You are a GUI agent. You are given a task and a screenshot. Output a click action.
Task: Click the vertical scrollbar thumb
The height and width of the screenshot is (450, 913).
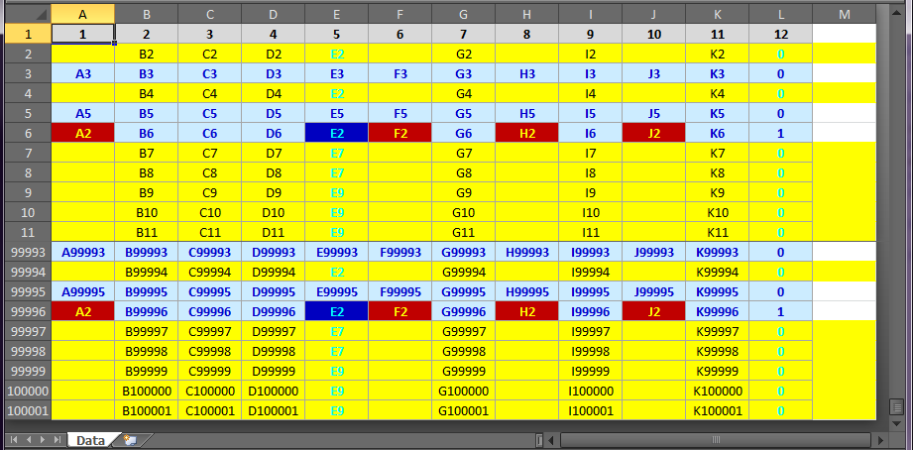(897, 406)
